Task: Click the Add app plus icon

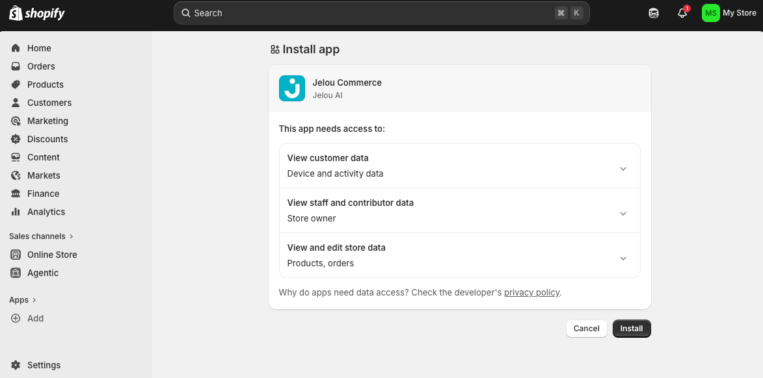Action: coord(16,318)
